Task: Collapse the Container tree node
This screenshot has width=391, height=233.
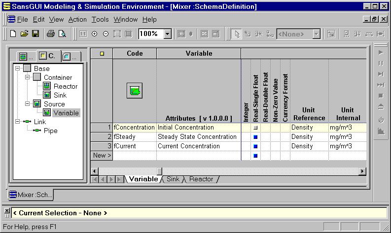Action: 28,77
